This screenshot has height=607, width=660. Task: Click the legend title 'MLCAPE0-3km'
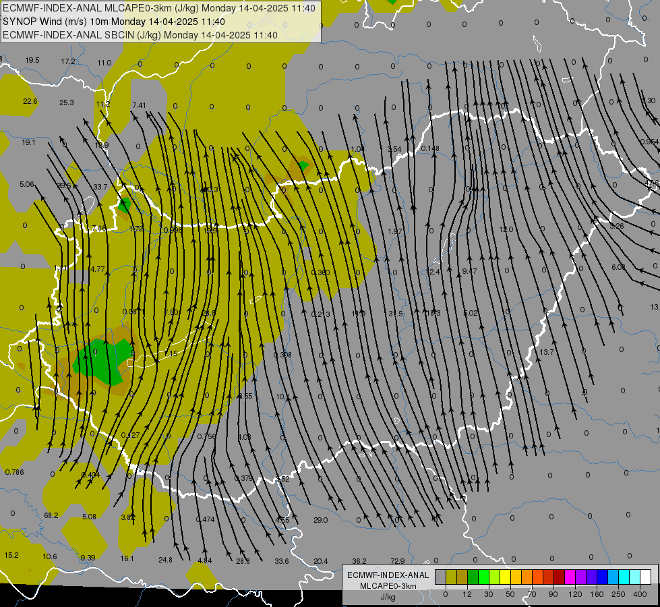[388, 586]
